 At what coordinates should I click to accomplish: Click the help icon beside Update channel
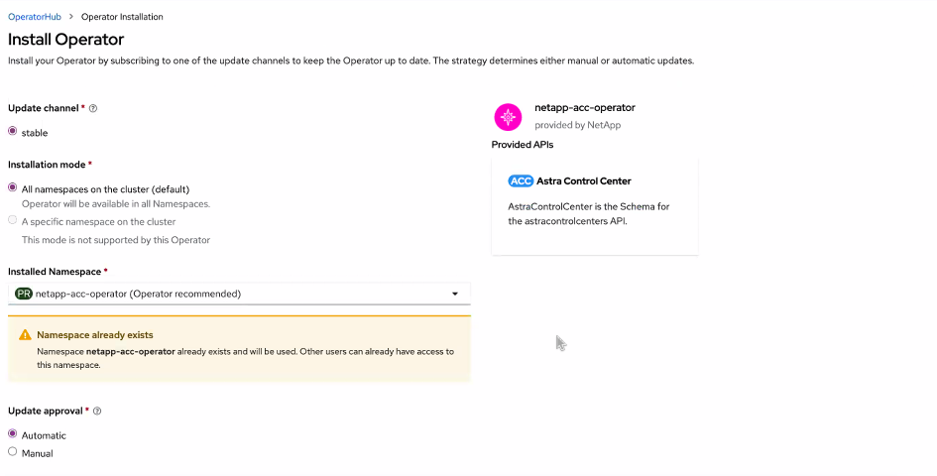tap(93, 108)
